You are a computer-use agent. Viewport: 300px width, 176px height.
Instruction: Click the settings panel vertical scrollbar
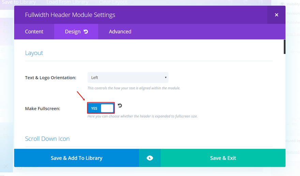pyautogui.click(x=284, y=47)
